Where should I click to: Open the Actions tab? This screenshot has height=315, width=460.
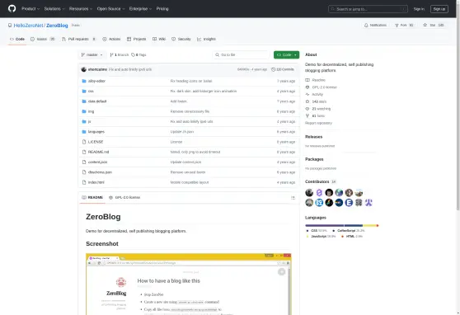point(111,39)
